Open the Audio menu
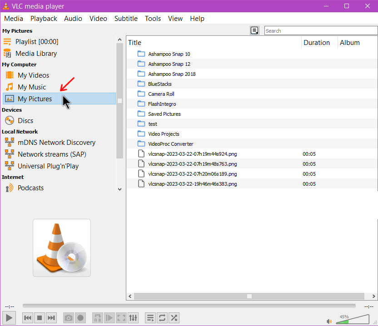Image resolution: width=378 pixels, height=326 pixels. 73,19
